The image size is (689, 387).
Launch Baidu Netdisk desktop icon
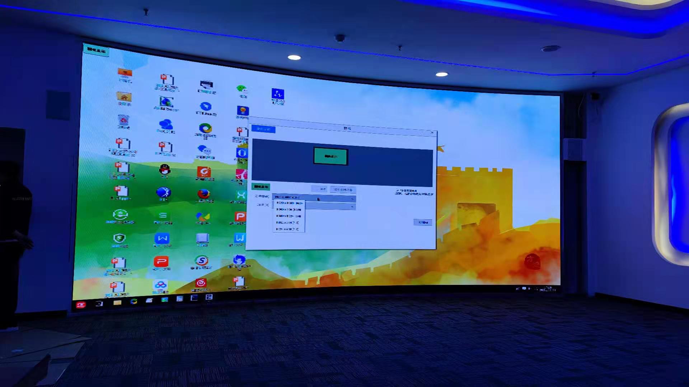click(160, 285)
